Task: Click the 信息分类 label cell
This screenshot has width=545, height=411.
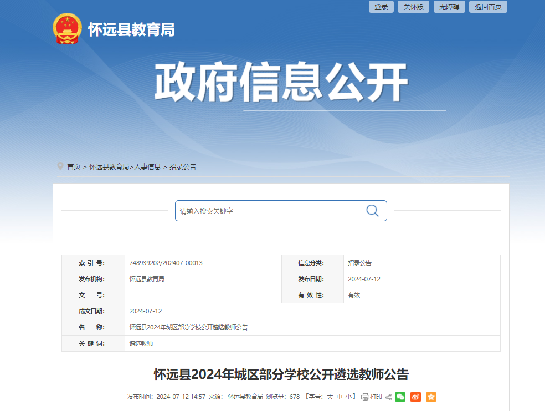Action: [312, 263]
